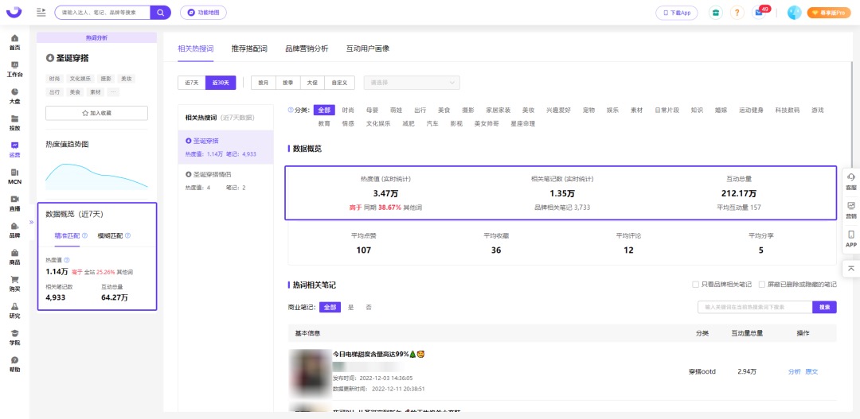
Task: Open the user avatar in header
Action: pos(794,13)
